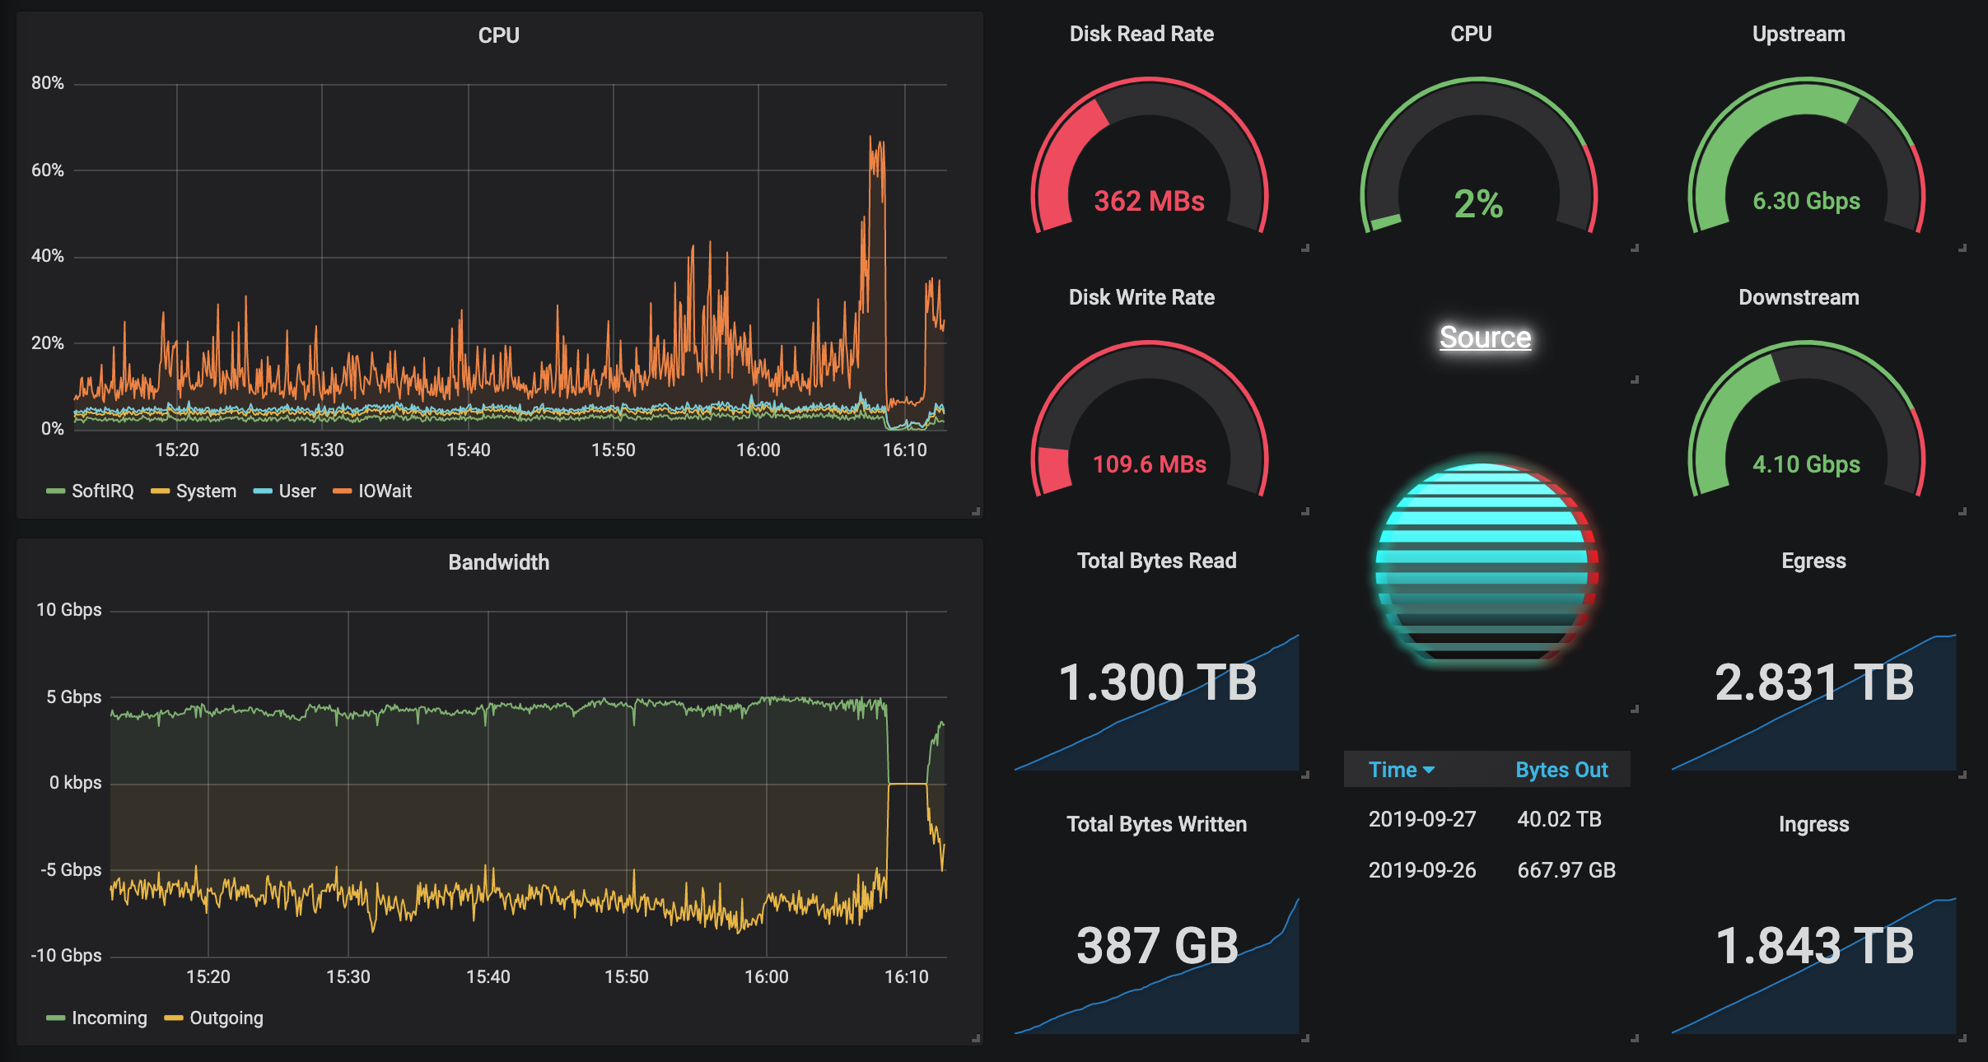Toggle the SoftIRQ series in CPU legend
This screenshot has width=1988, height=1062.
[102, 491]
